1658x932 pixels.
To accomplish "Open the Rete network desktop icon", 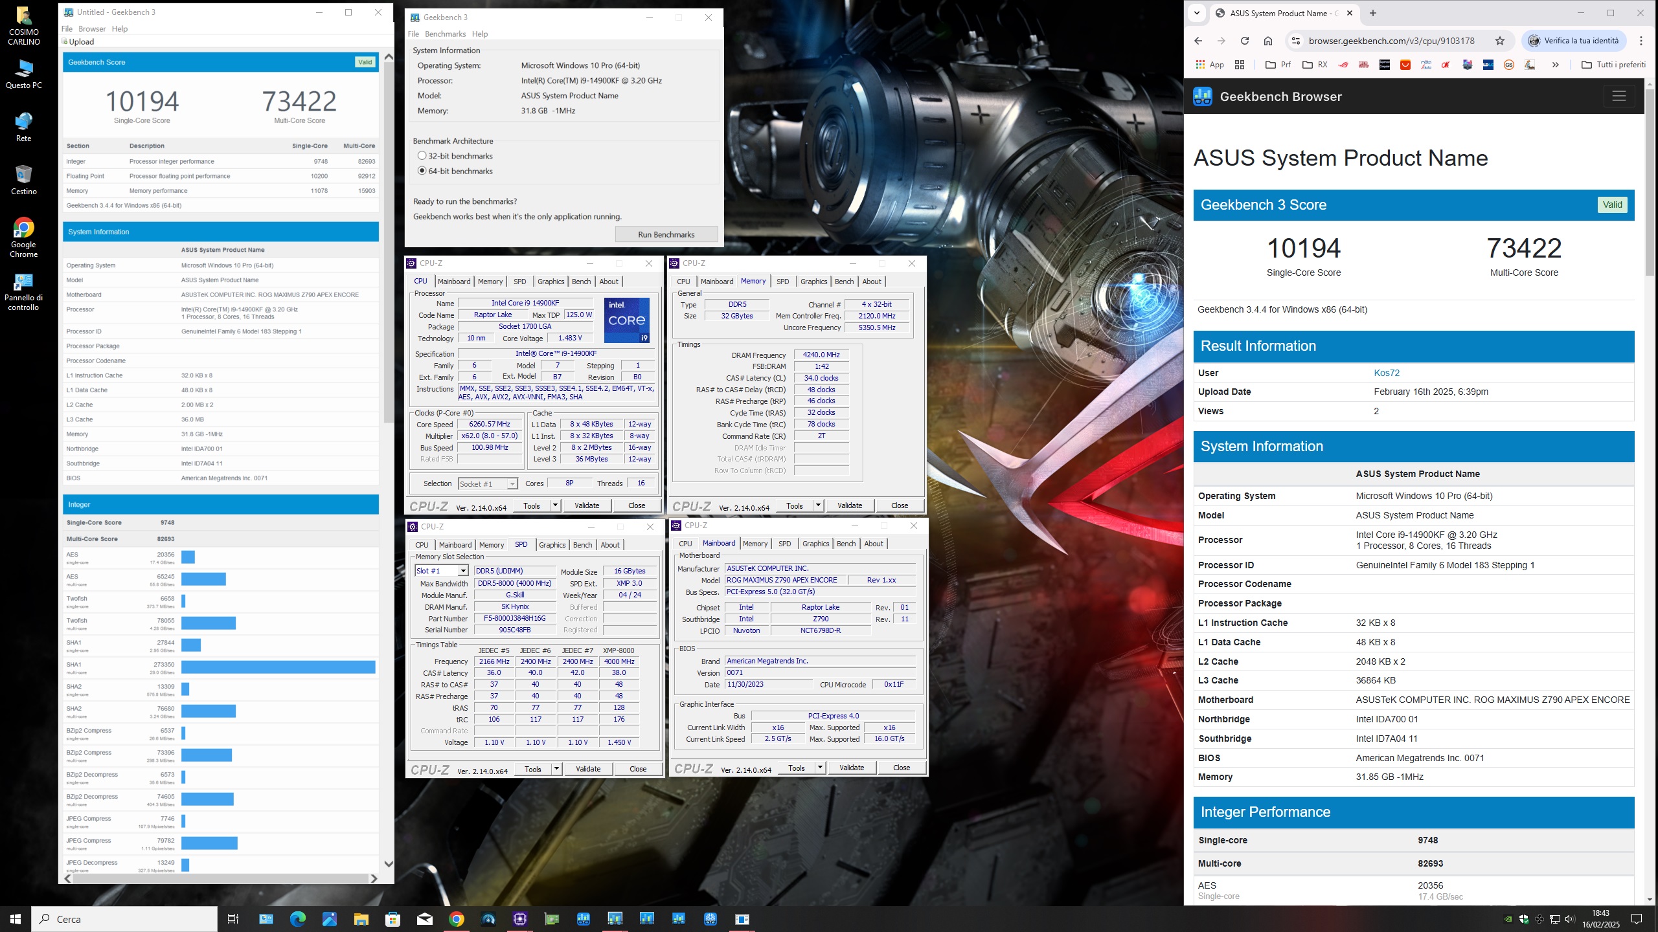I will [x=24, y=127].
